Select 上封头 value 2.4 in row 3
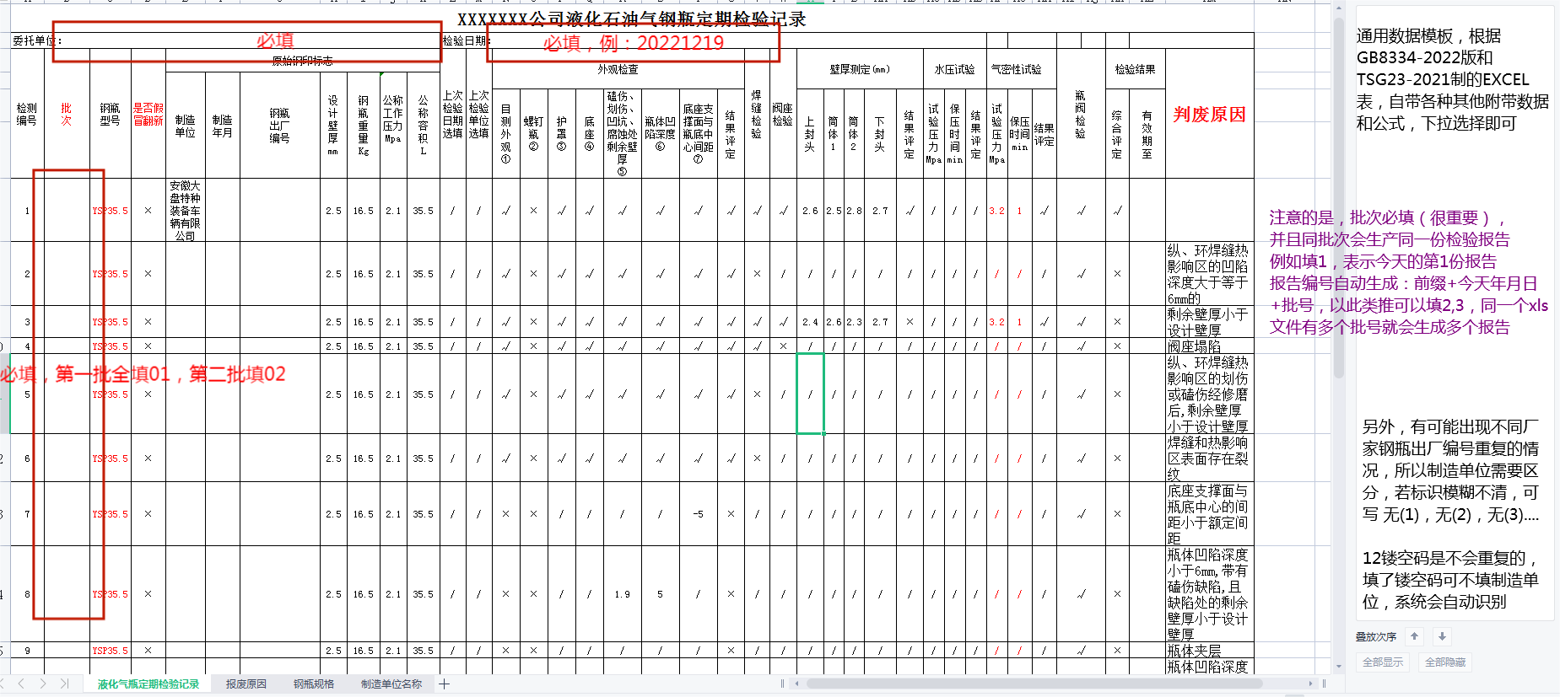The width and height of the screenshot is (1560, 697). point(810,322)
